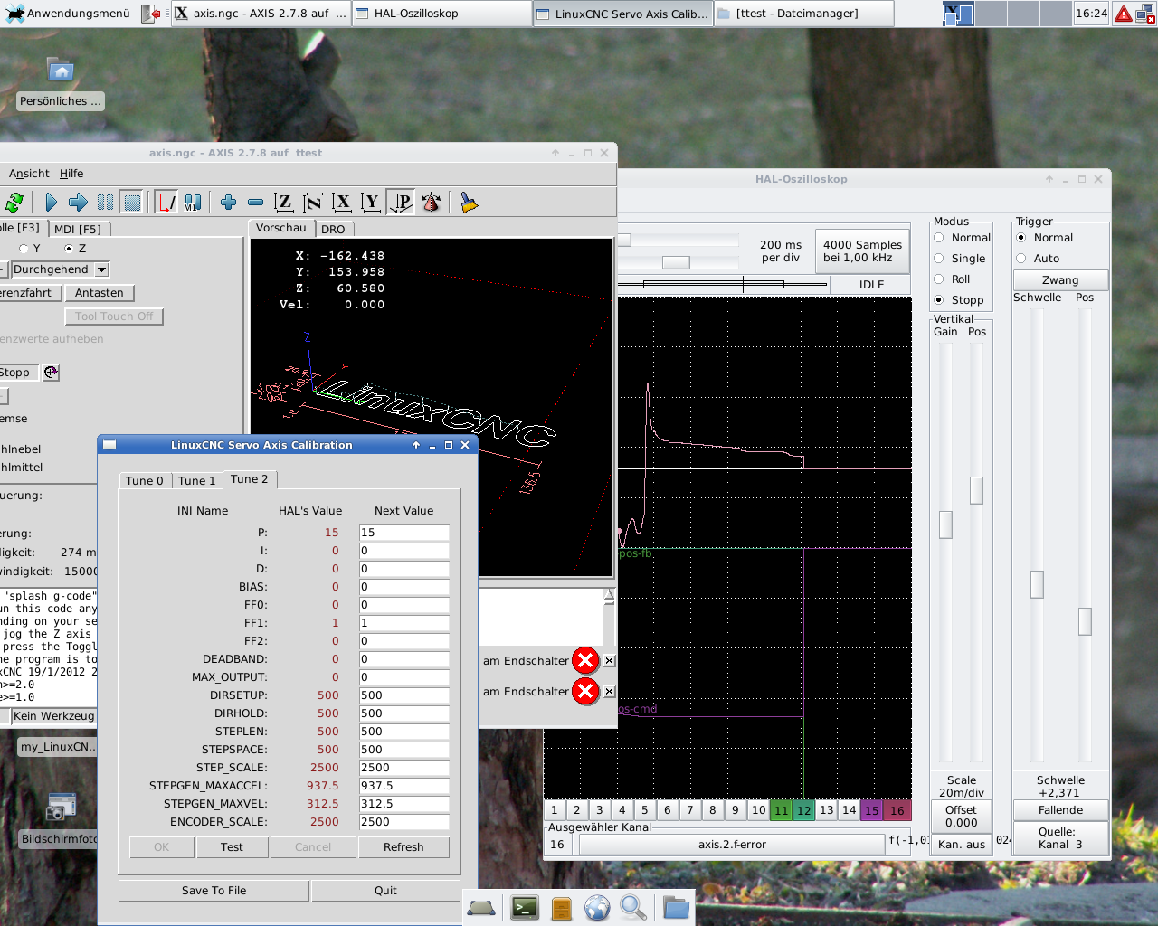Screen dimensions: 1158x926
Task: Select the Single mode radio button
Action: (x=939, y=259)
